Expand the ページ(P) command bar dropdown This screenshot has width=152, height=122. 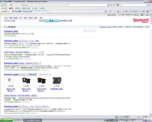click(125, 11)
